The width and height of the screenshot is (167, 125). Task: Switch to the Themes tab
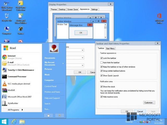[54, 9]
